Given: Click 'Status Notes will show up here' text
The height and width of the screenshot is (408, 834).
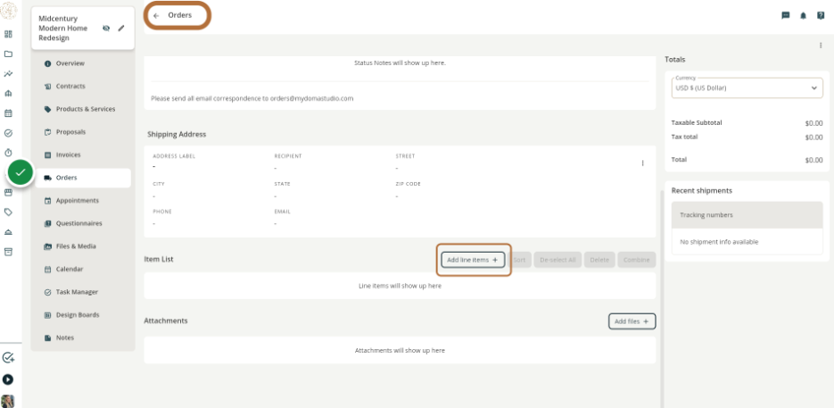Looking at the screenshot, I should pos(400,62).
